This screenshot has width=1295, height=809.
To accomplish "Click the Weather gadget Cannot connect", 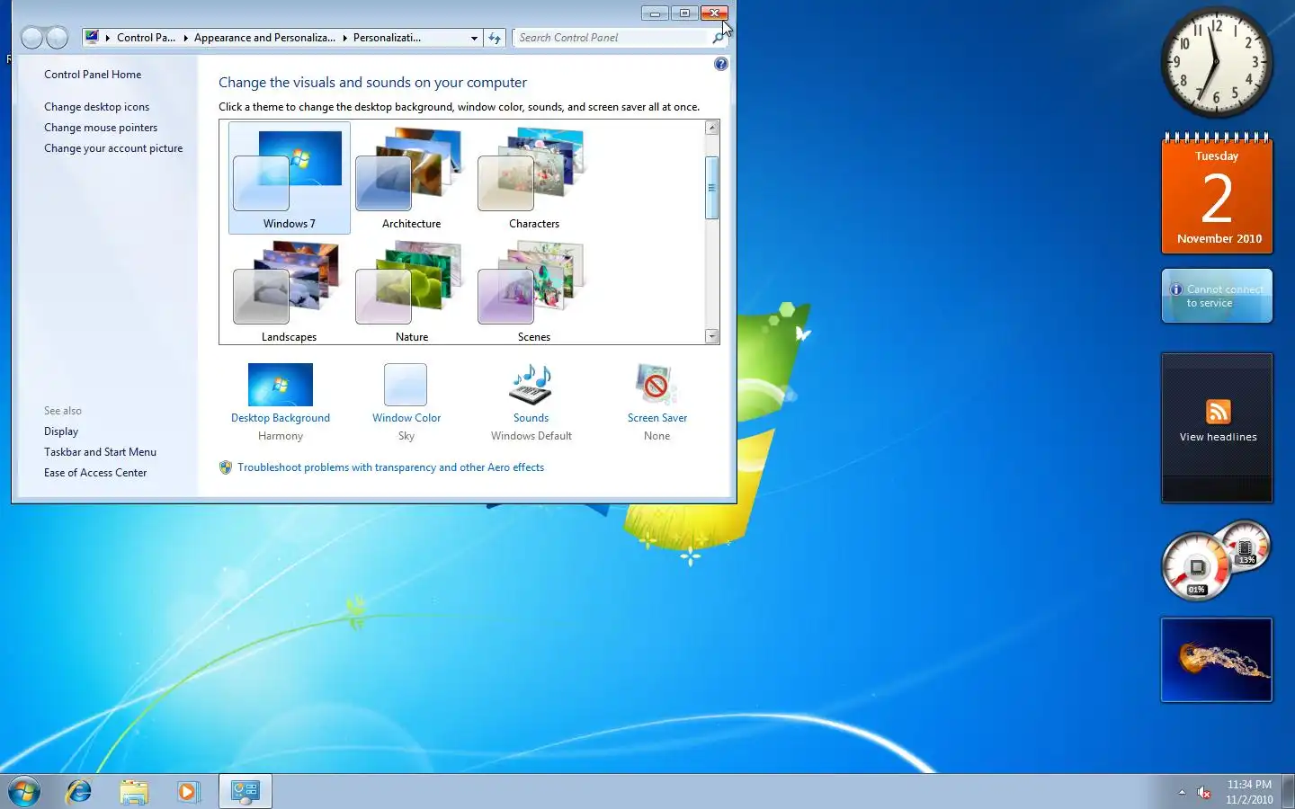I will click(x=1217, y=296).
